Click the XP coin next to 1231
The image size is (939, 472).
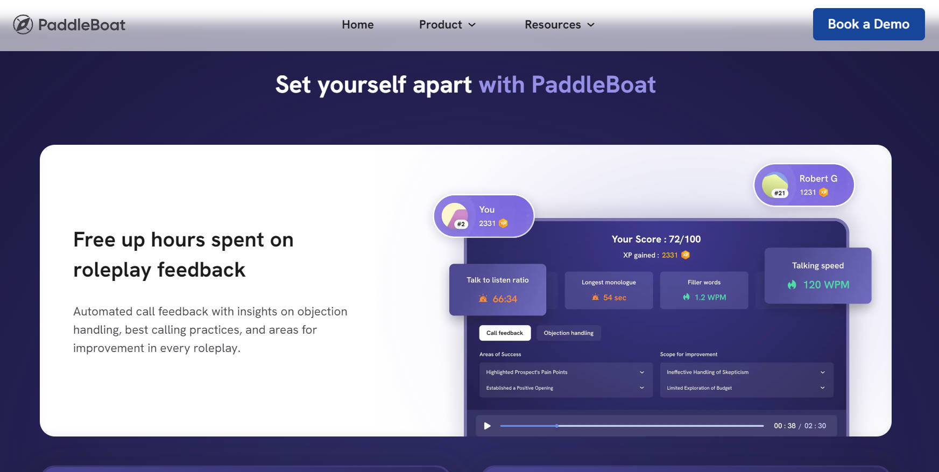click(823, 192)
